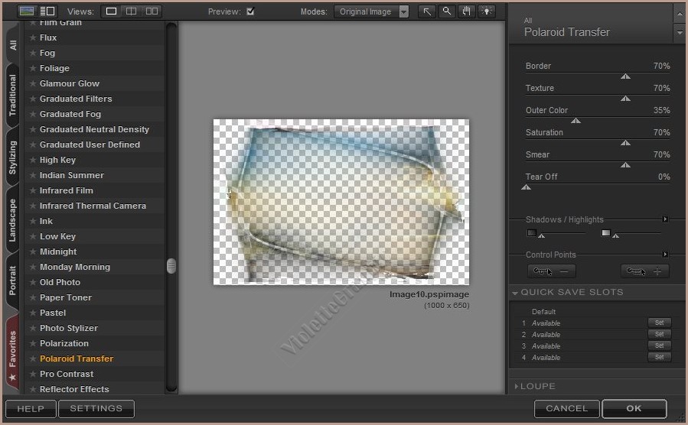
Task: Toggle favorite star for Old Photo
Action: (33, 282)
